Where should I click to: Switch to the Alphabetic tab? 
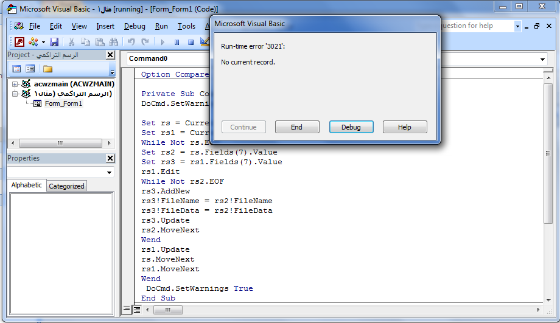pos(26,186)
